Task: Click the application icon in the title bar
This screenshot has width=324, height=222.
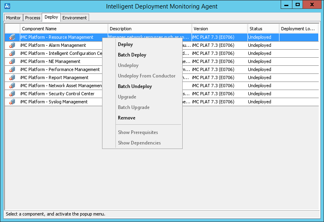Action: [x=7, y=6]
